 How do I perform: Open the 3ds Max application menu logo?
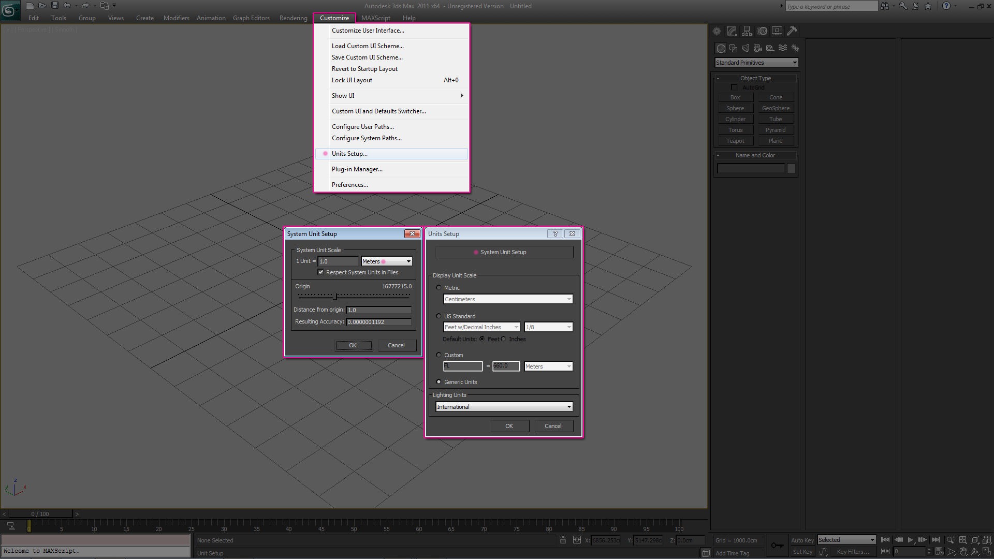pyautogui.click(x=10, y=10)
